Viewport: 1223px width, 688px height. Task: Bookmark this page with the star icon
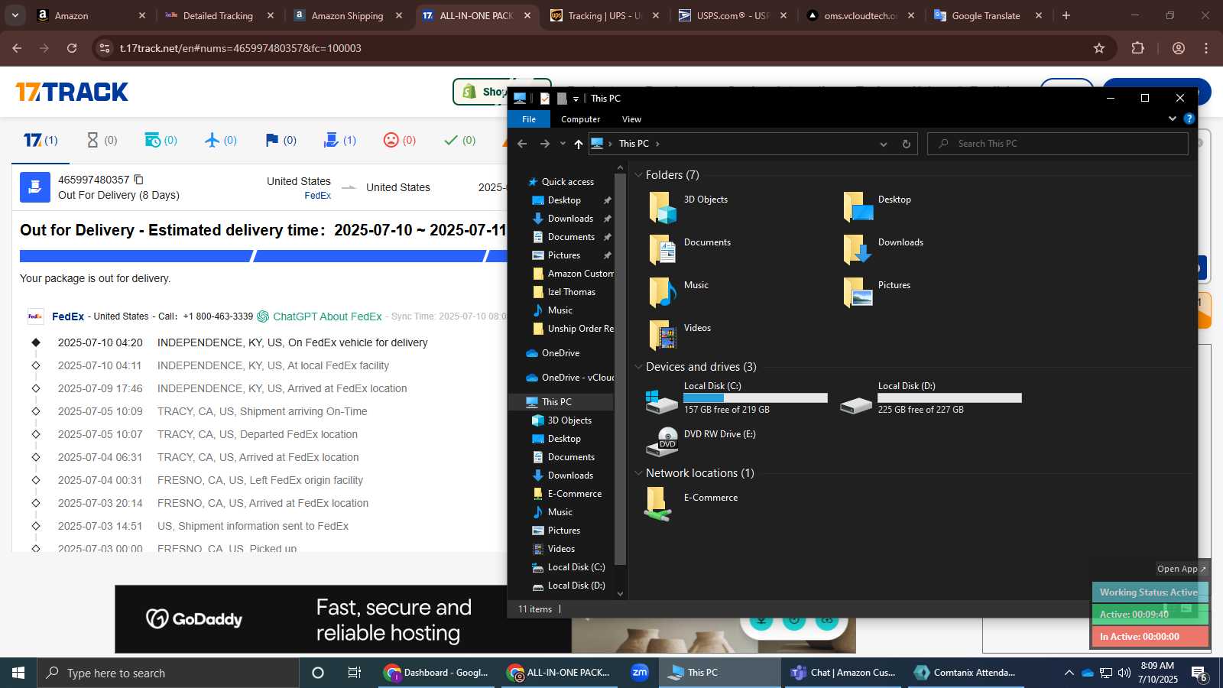[1099, 48]
